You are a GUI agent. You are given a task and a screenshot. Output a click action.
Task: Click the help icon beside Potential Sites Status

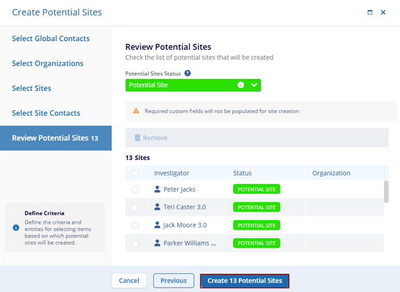[188, 73]
